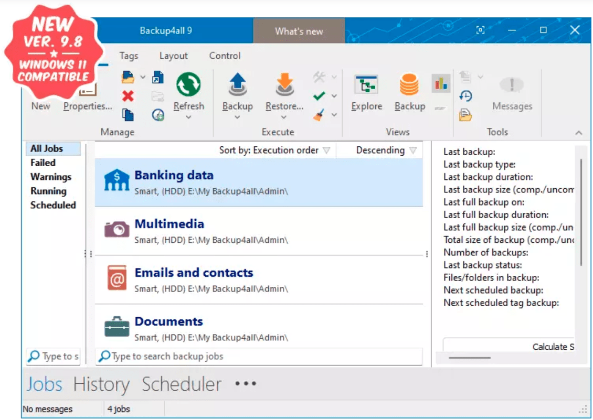
Task: Expand the blue arrow Backup dropdown arrow
Action: [237, 117]
